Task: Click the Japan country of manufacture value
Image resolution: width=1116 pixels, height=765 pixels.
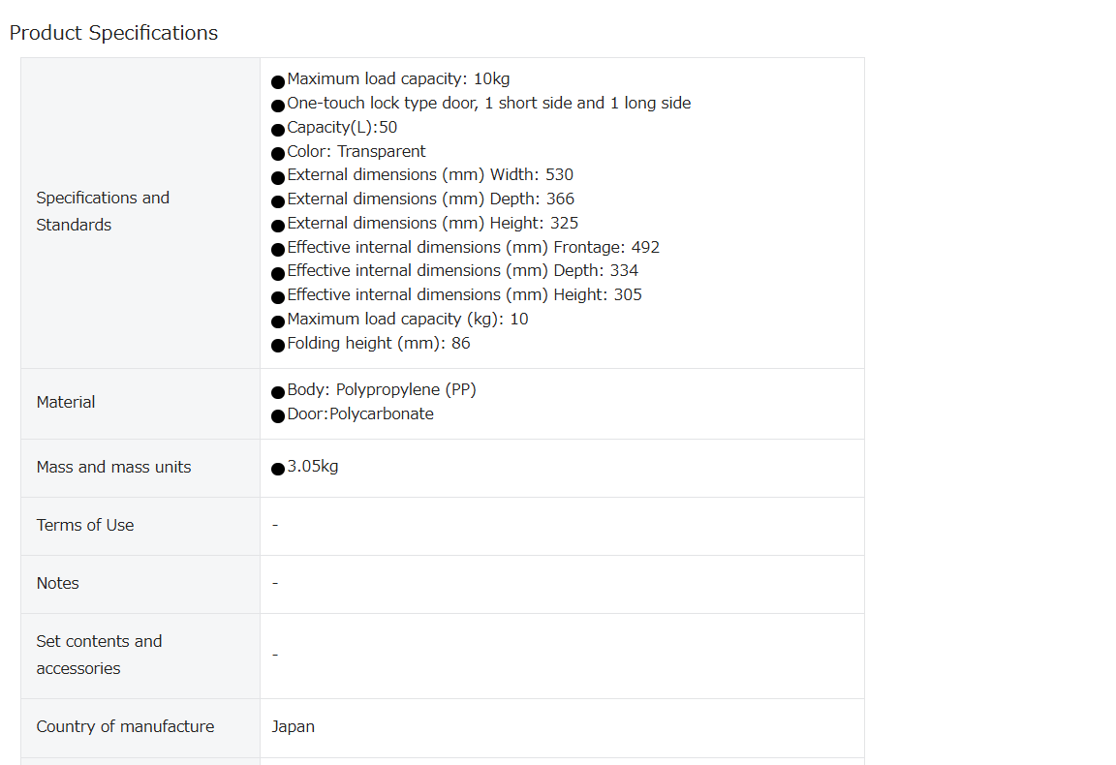Action: point(293,727)
